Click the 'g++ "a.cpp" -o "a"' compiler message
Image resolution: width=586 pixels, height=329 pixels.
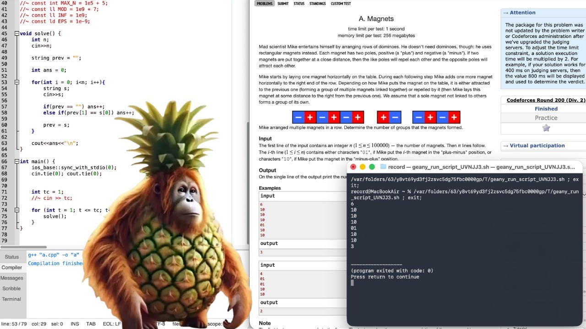54,255
